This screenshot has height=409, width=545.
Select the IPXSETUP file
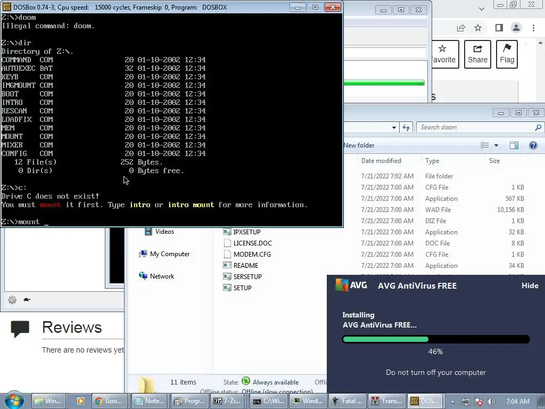point(242,232)
